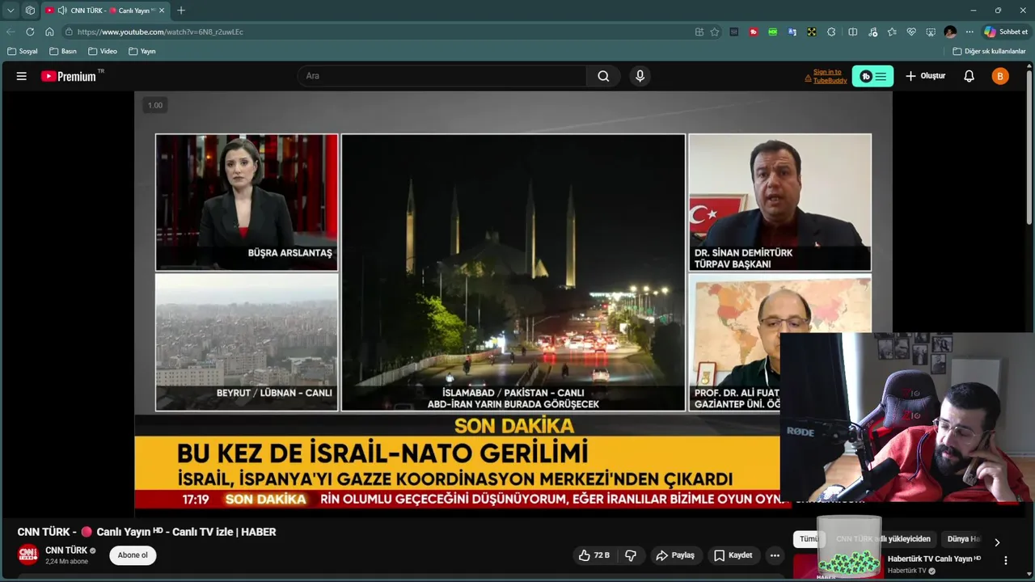
Task: Close the CNN TÜRK tab
Action: pos(162,11)
